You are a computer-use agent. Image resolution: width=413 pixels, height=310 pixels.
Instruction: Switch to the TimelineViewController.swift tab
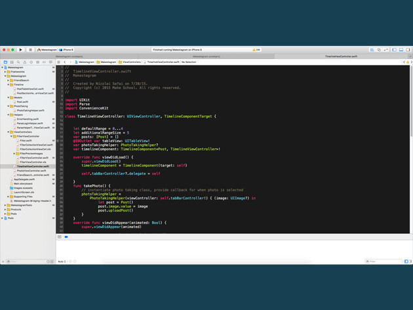click(342, 56)
